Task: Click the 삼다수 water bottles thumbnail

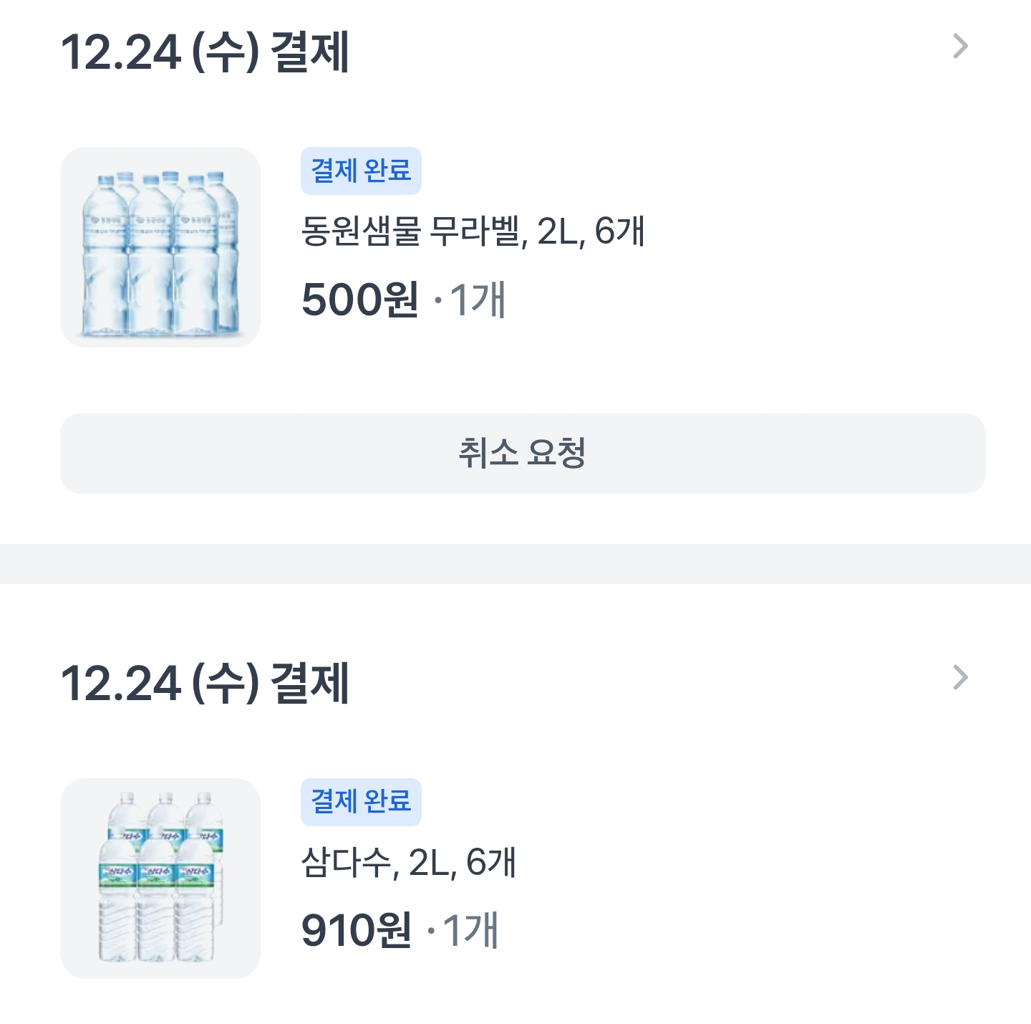Action: coord(160,878)
